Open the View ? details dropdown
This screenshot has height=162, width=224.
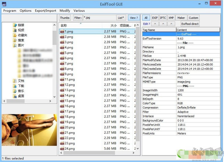tap(134, 18)
